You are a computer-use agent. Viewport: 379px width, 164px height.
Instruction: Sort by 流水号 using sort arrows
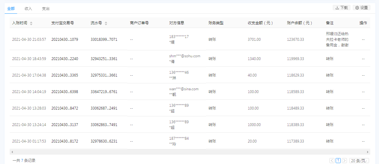[106, 23]
